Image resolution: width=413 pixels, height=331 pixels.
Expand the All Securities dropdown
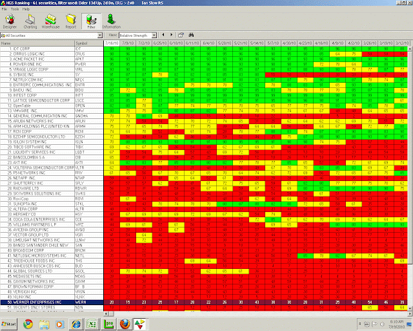99,36
